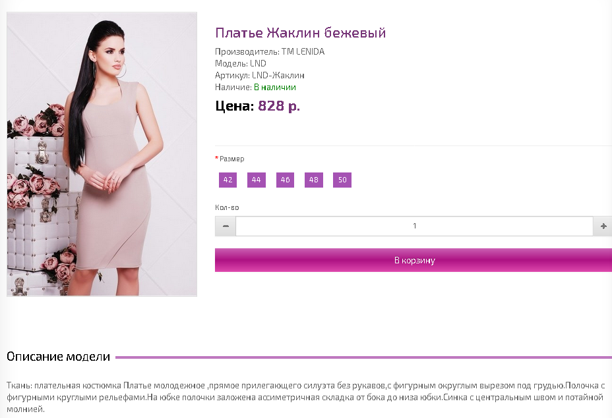Click the quantity input field
Image resolution: width=612 pixels, height=418 pixels.
tap(414, 226)
